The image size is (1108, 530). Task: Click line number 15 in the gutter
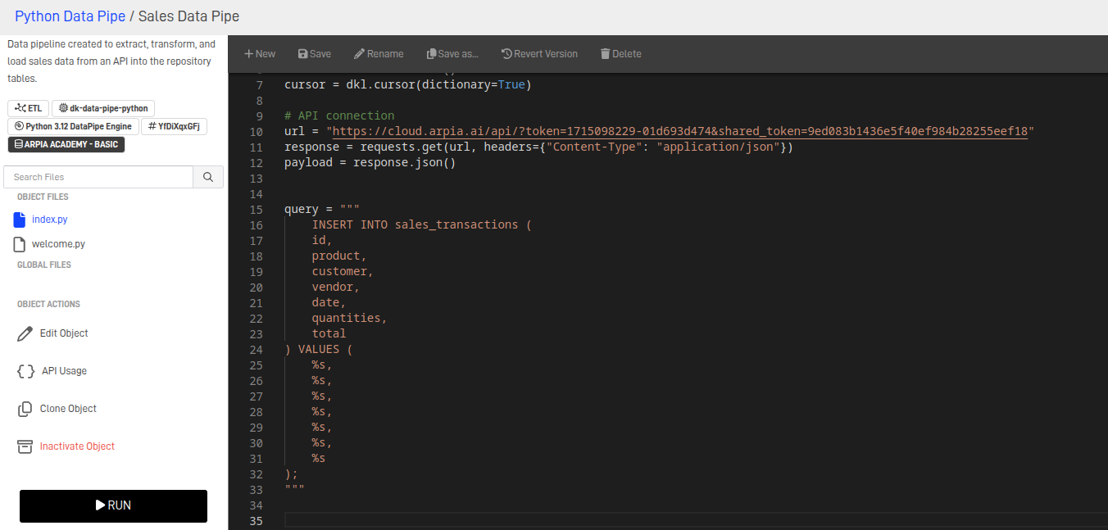[x=256, y=210]
